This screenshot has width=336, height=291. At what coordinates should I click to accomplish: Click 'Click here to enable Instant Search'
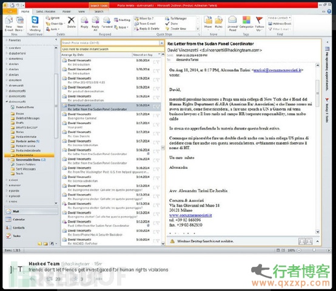tap(86, 49)
